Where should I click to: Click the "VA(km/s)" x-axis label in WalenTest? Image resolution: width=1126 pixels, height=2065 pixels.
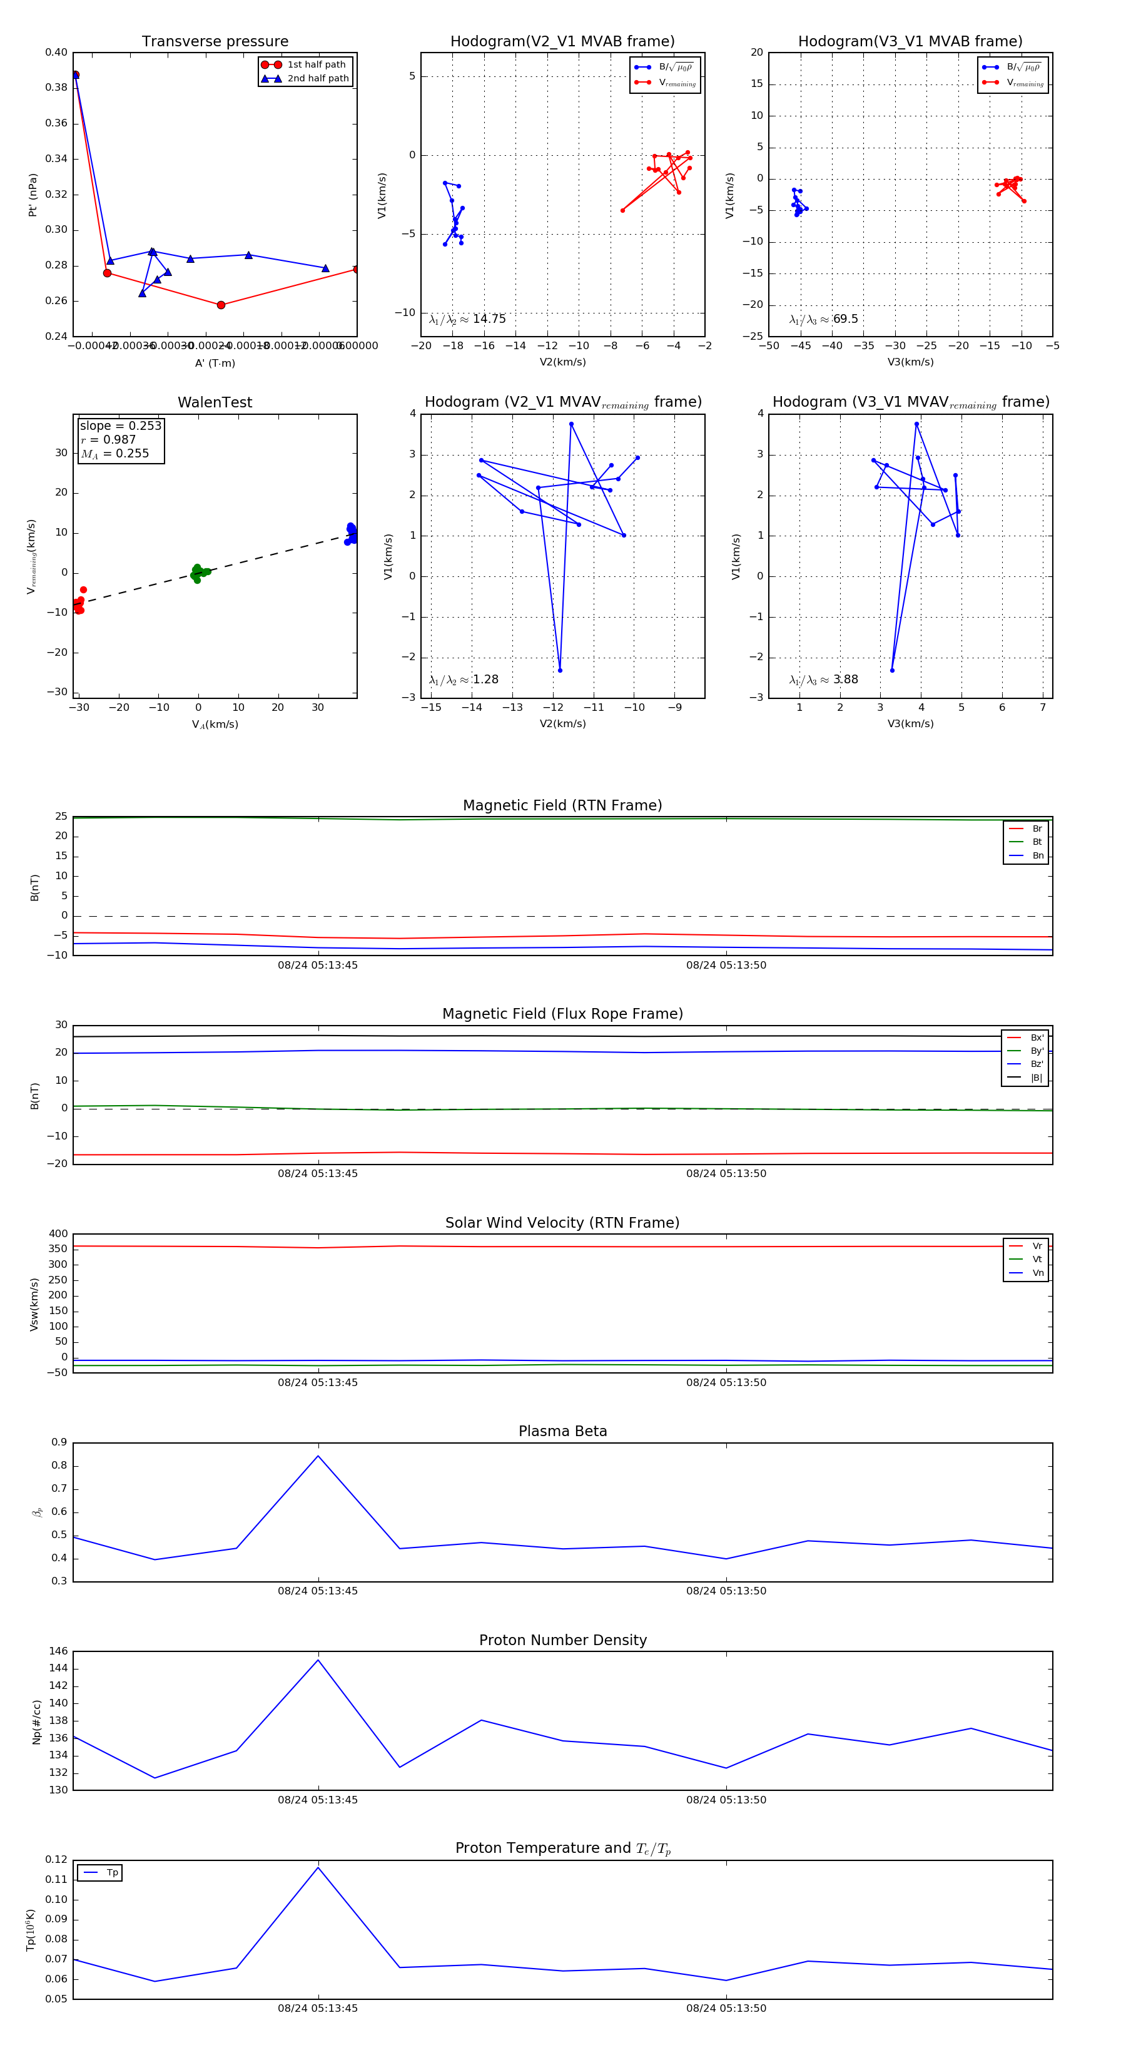coord(215,725)
